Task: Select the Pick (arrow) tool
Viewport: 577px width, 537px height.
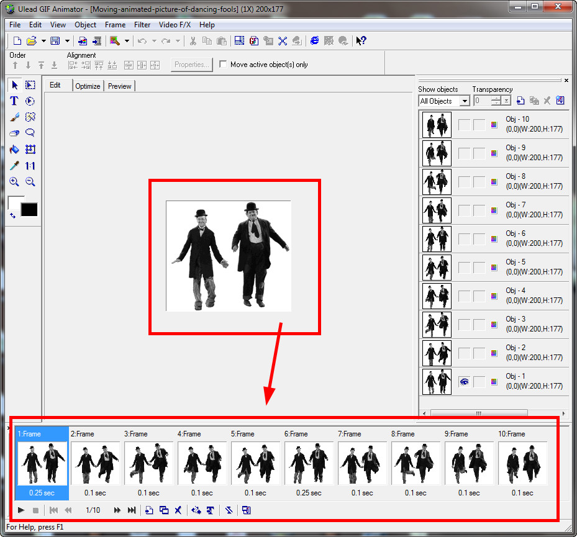Action: (15, 85)
